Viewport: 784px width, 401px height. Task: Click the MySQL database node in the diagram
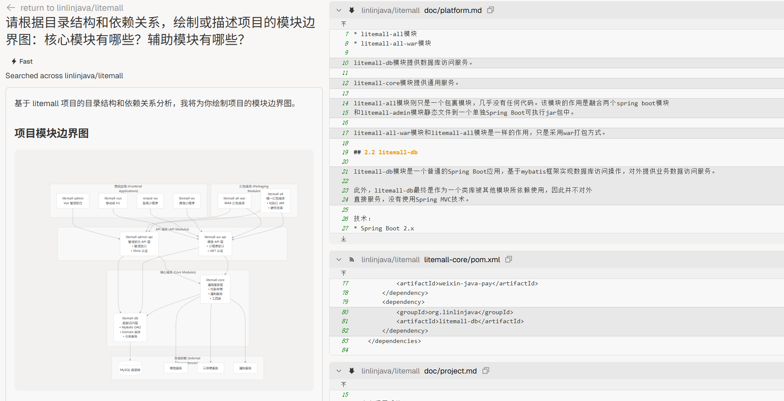pyautogui.click(x=130, y=369)
